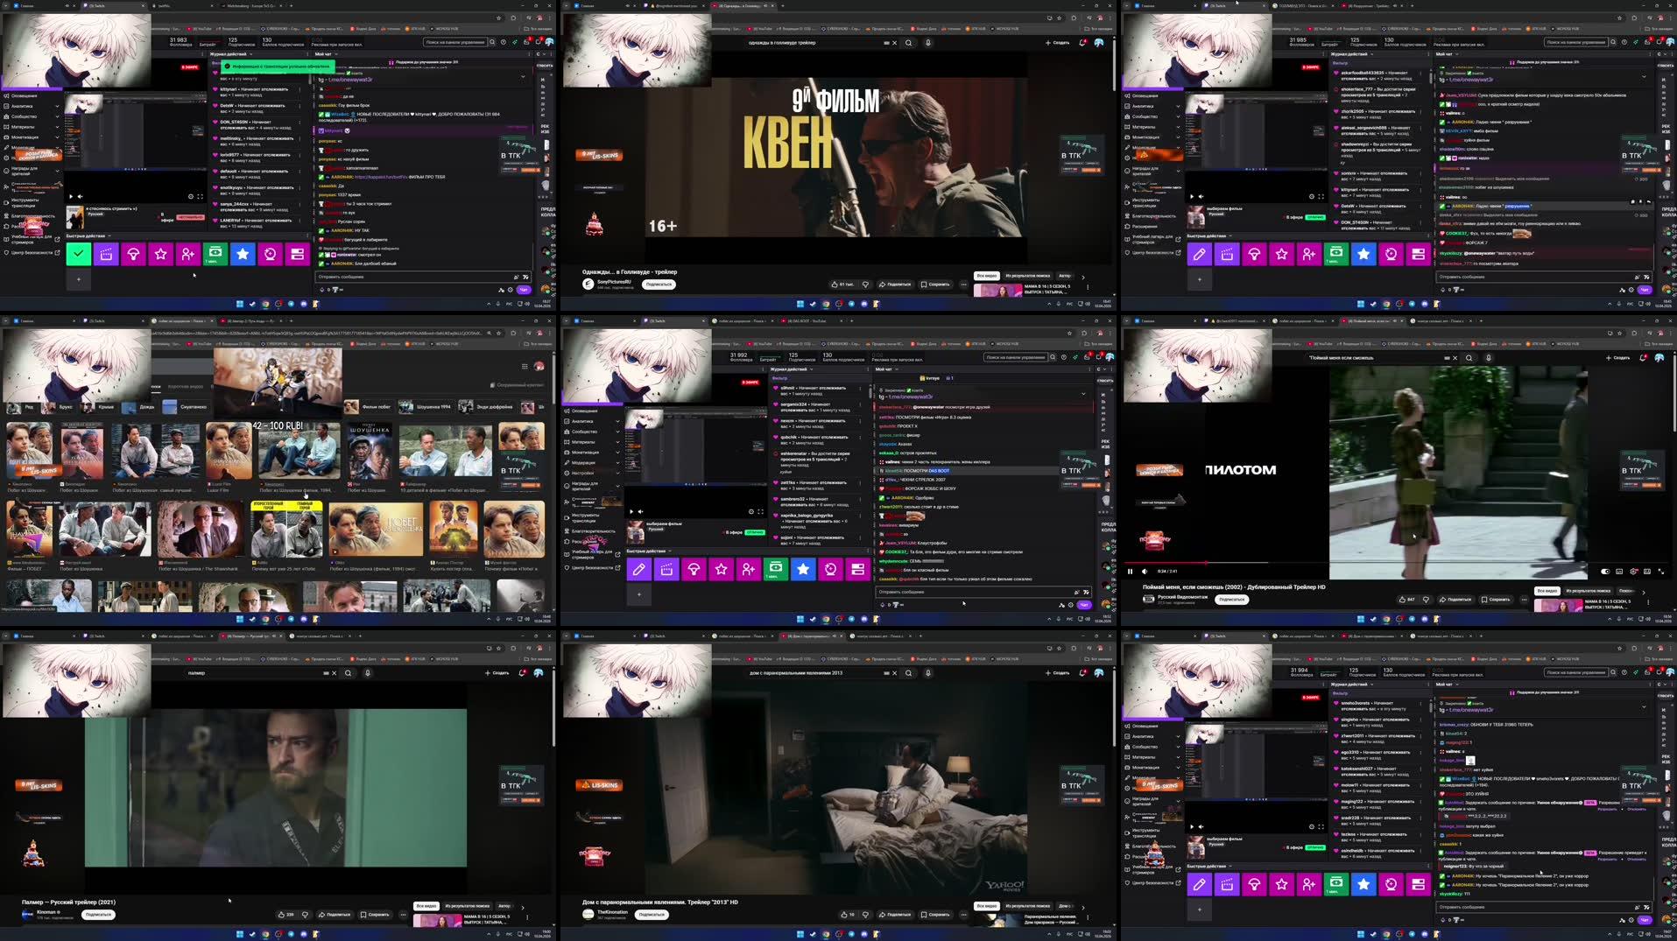Expand the 'Настройки' section in the sidebar
This screenshot has width=1677, height=941.
pos(593,473)
